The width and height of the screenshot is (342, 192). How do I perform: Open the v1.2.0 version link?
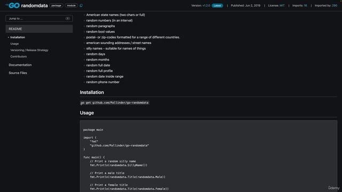[x=206, y=5]
